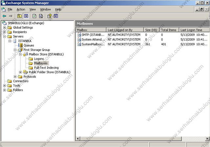Screen dimensions: 210x147
Task: Click the Connectors folder icon
Action: click(x=10, y=81)
